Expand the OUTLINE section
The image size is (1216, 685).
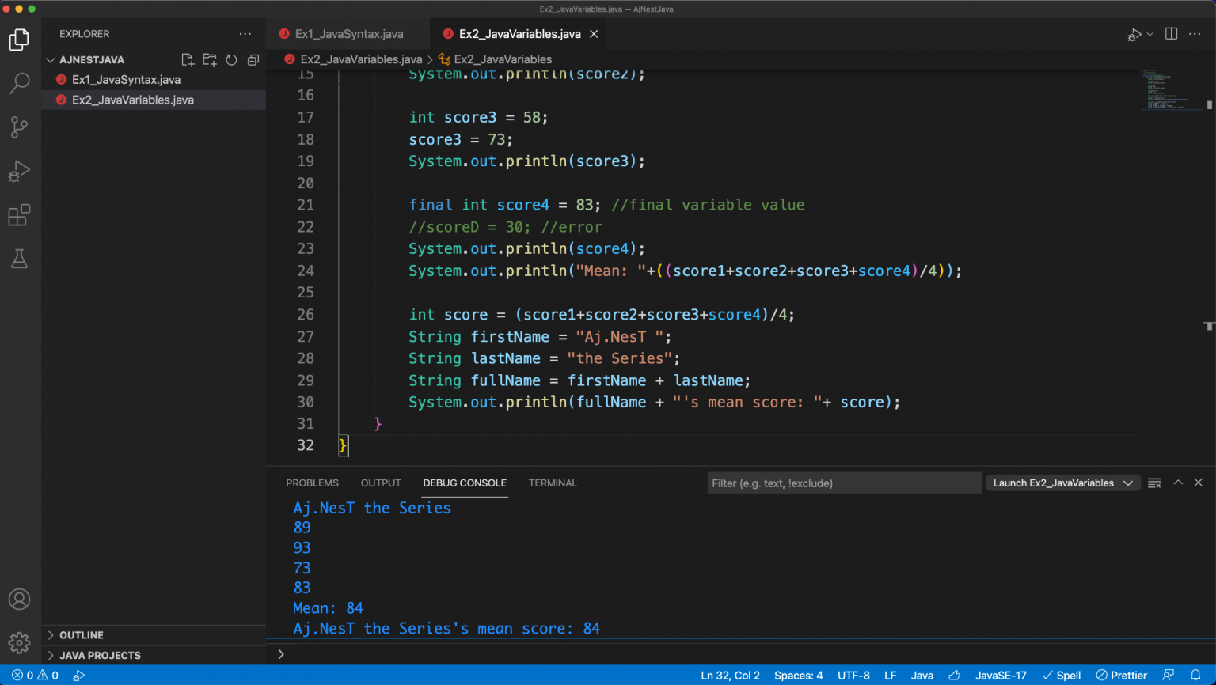(x=81, y=635)
